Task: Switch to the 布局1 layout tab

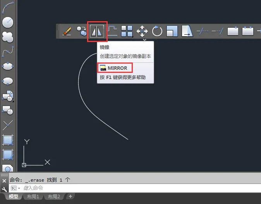Action: [x=33, y=197]
